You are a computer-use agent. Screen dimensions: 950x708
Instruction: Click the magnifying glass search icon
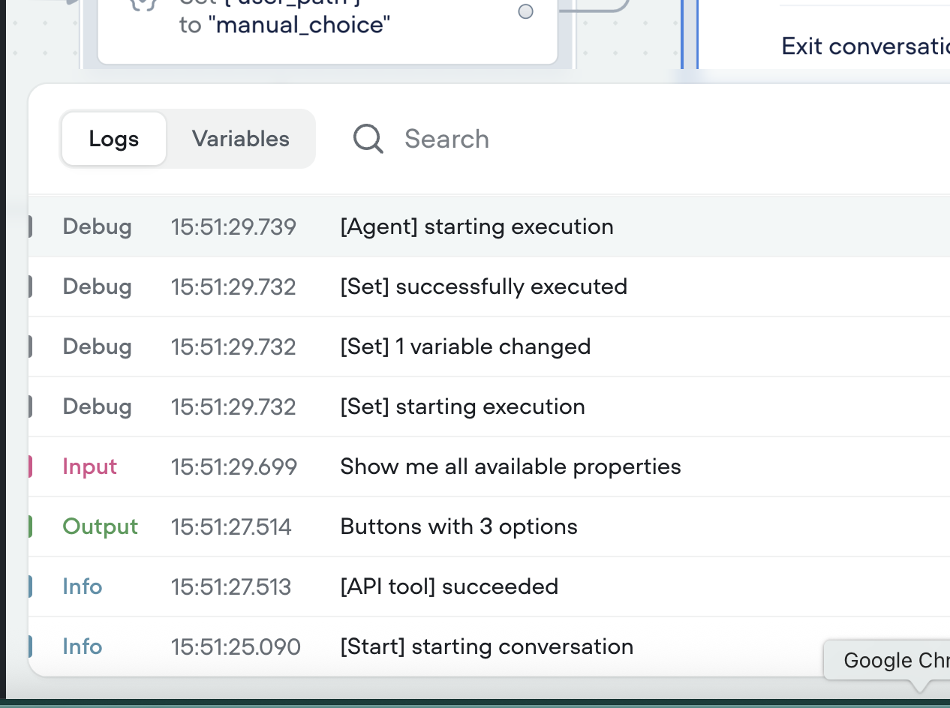coord(368,139)
